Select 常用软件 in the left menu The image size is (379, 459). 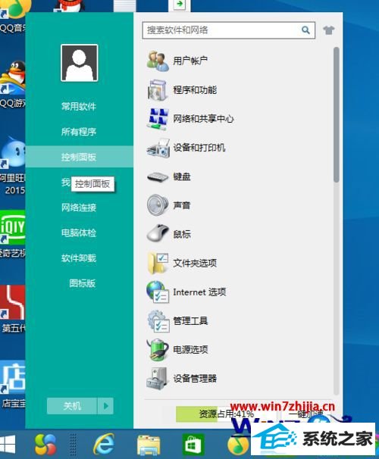click(79, 106)
